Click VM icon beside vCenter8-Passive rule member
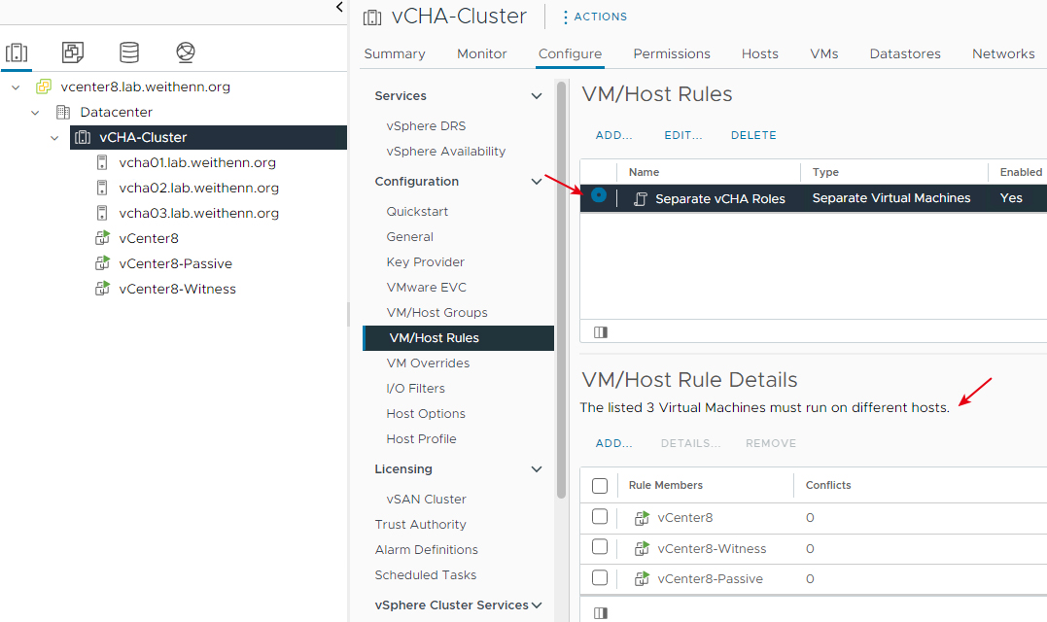 [642, 578]
